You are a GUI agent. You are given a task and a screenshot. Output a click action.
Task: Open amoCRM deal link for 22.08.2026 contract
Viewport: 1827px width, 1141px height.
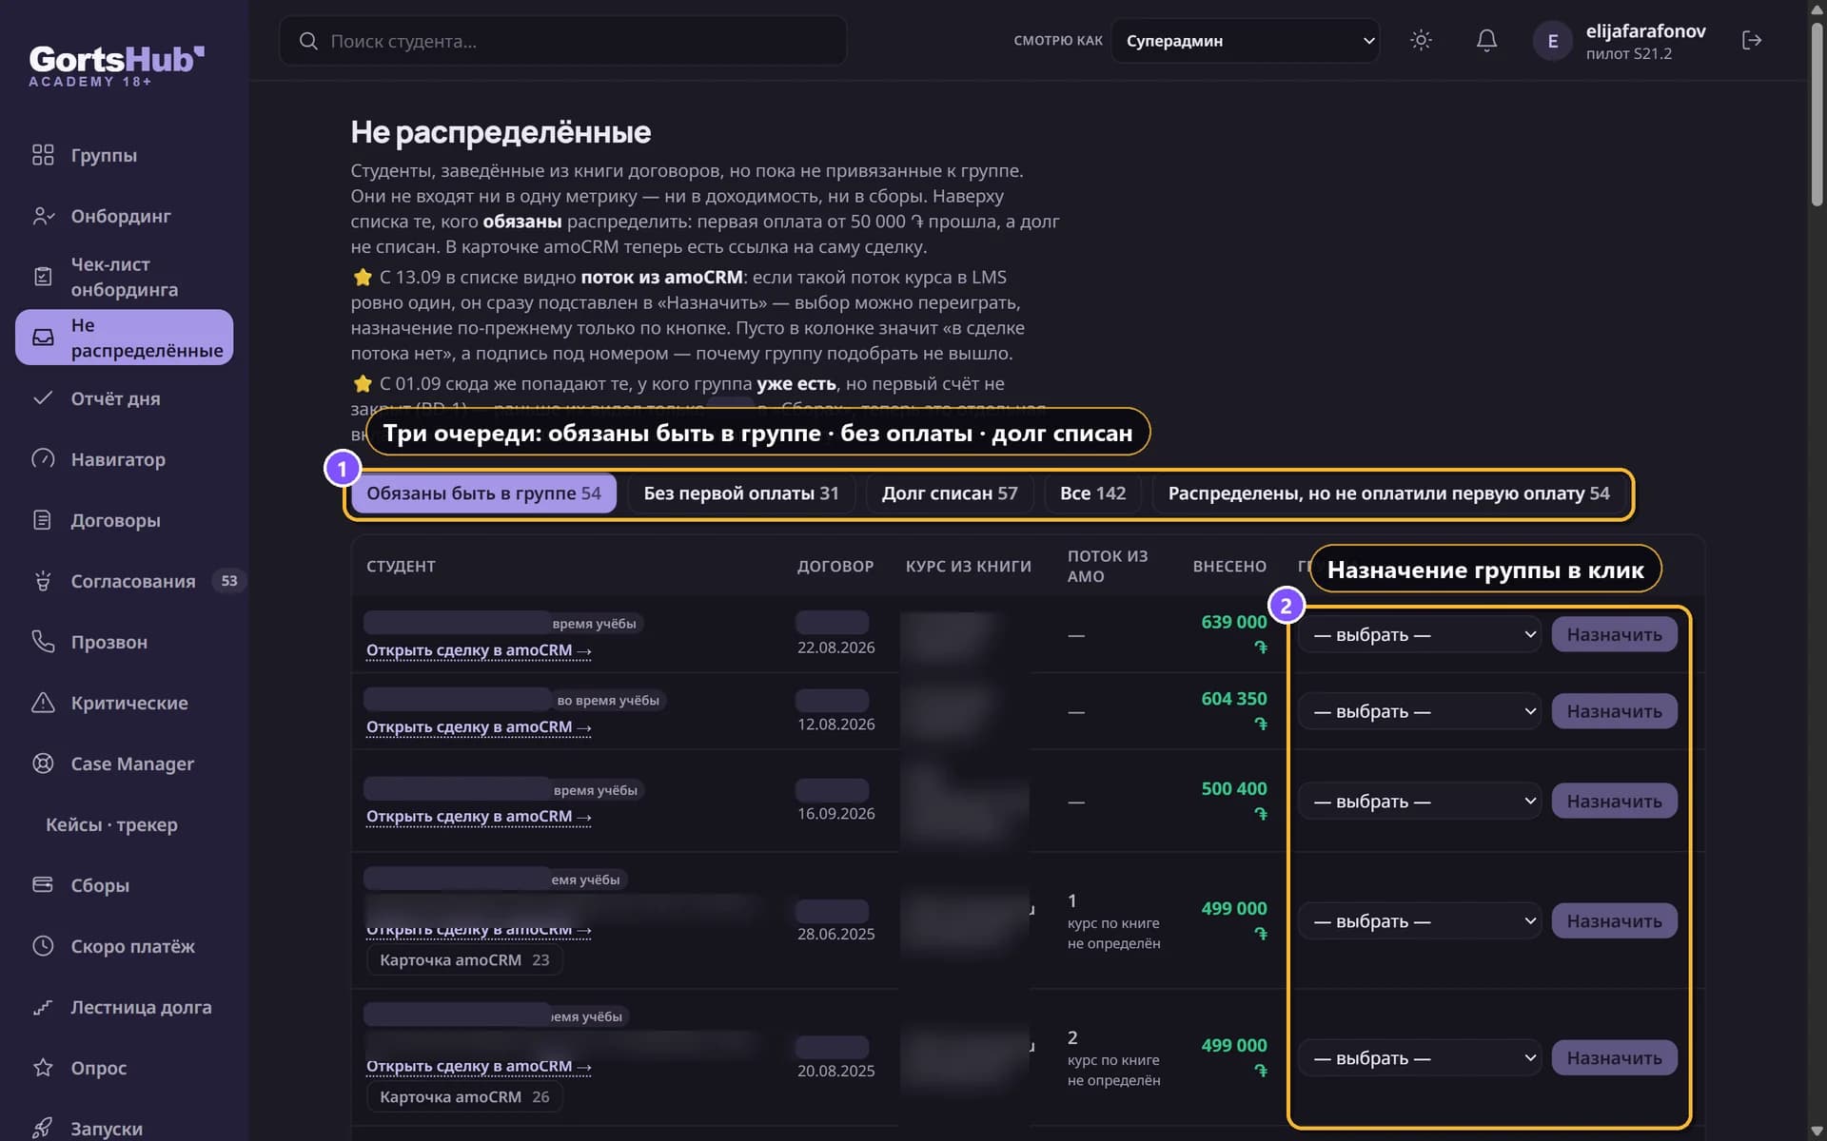[479, 650]
